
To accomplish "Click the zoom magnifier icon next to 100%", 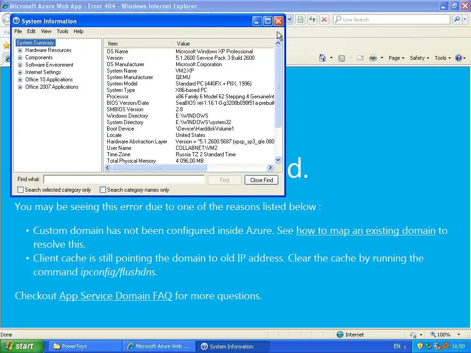I will (433, 334).
